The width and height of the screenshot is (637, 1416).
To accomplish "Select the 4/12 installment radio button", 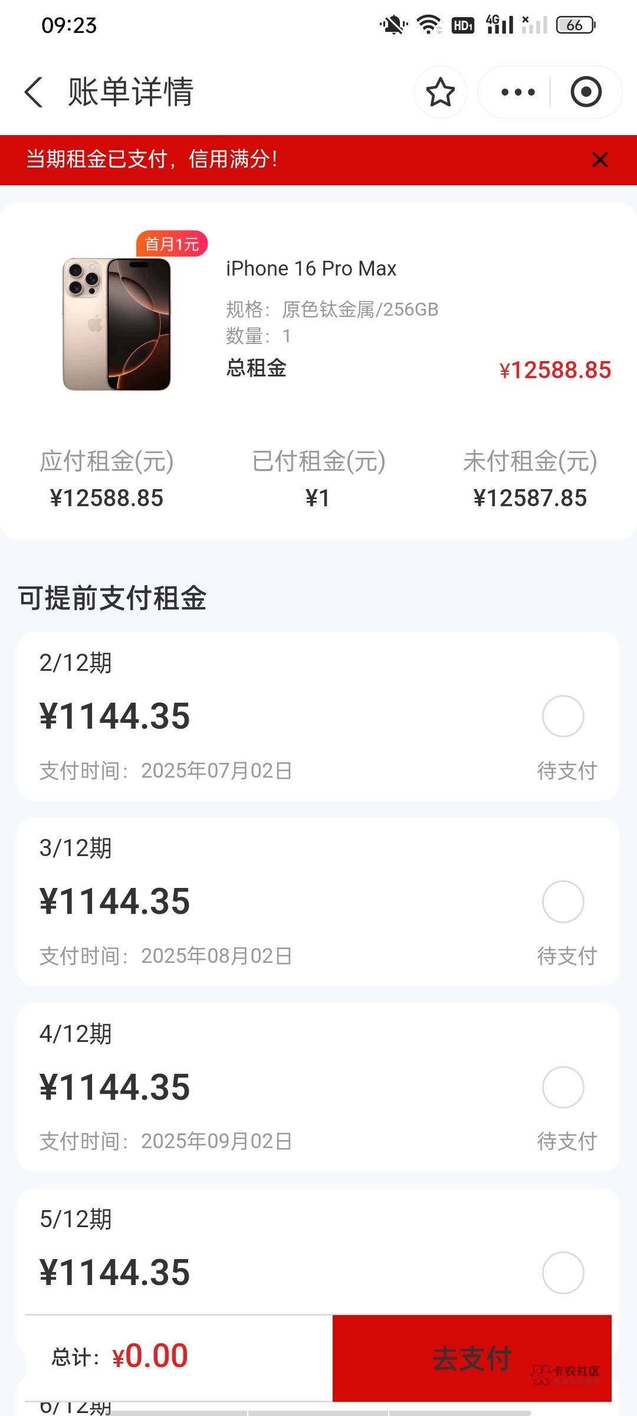I will [563, 1087].
